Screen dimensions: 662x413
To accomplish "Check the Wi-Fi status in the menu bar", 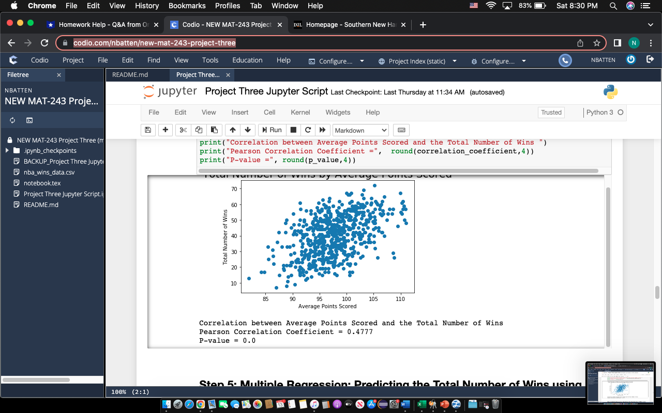I will 490,6.
